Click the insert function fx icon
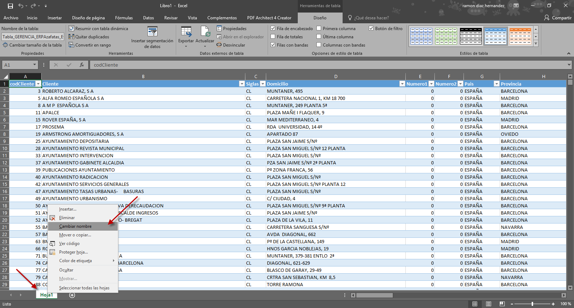The width and height of the screenshot is (574, 308). [82, 65]
